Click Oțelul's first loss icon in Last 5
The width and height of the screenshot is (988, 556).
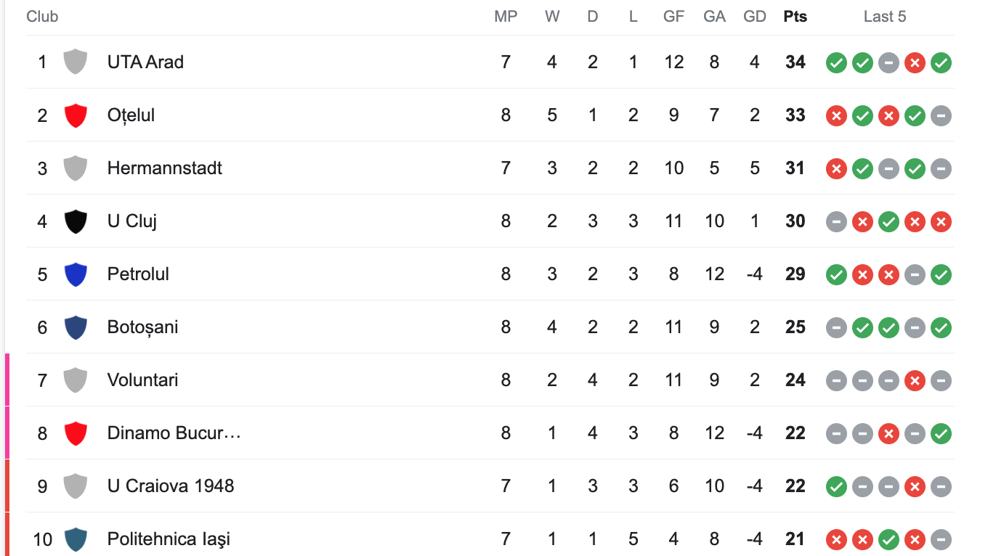click(x=836, y=115)
